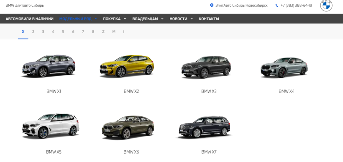Click the phone handset icon

[277, 5]
